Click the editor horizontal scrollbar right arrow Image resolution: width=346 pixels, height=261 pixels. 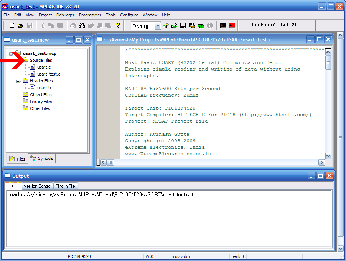click(x=321, y=163)
